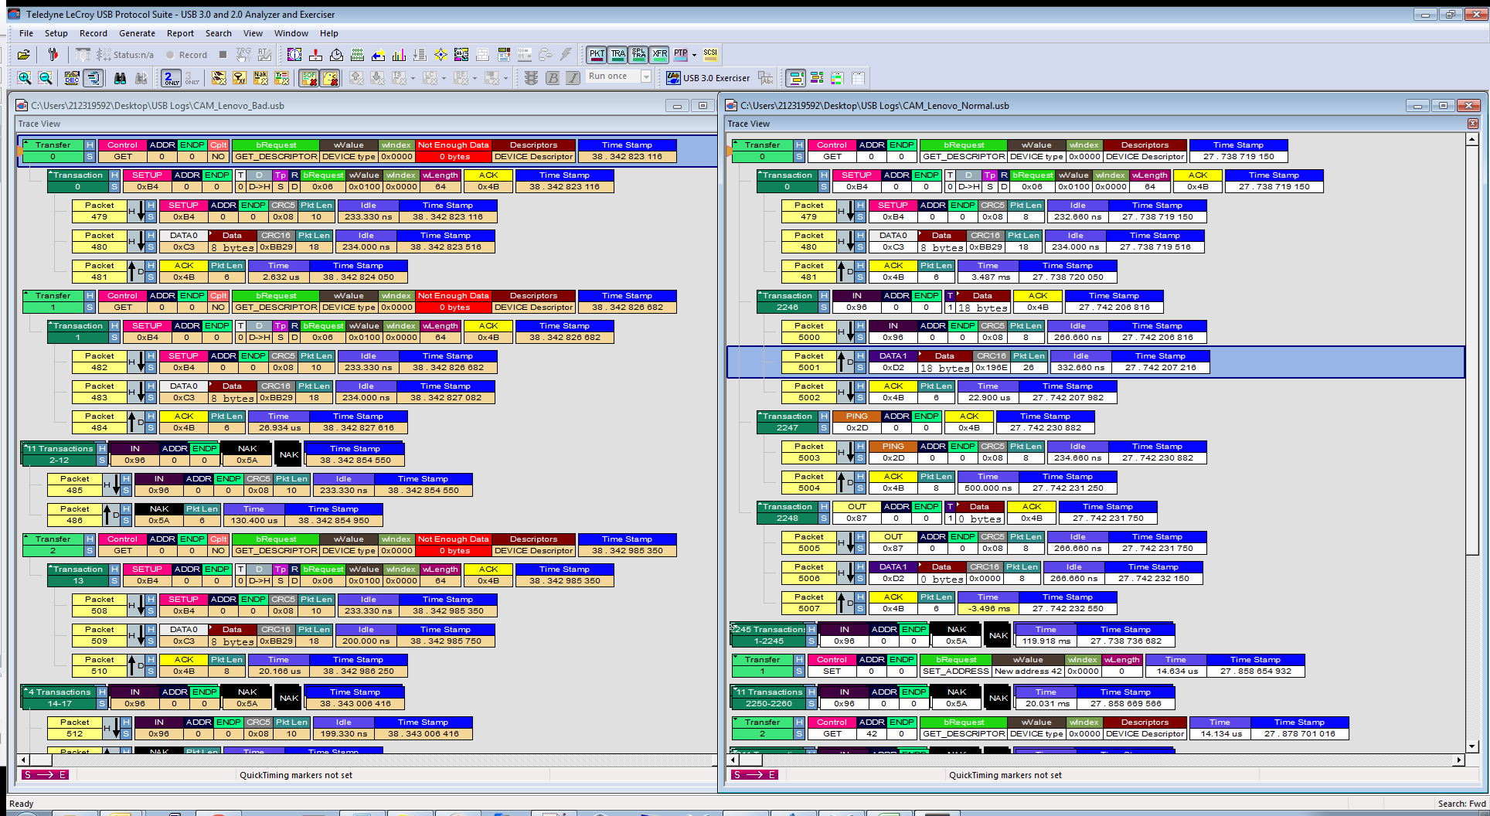This screenshot has width=1490, height=816.
Task: Open the File menu
Action: pyautogui.click(x=26, y=33)
